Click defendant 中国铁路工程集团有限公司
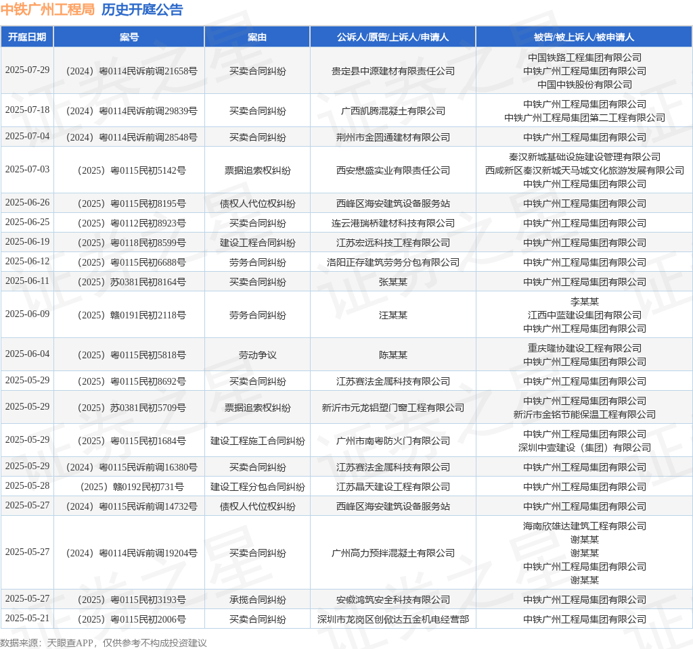Screen dimensions: 693x649 pos(584,57)
